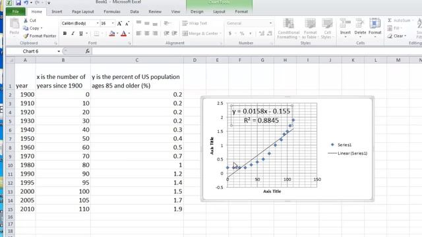Open the Fill Color dropdown arrow
The width and height of the screenshot is (422, 237).
coord(117,34)
